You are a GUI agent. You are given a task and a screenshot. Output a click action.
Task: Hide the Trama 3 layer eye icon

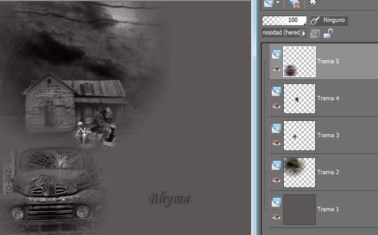click(x=276, y=143)
